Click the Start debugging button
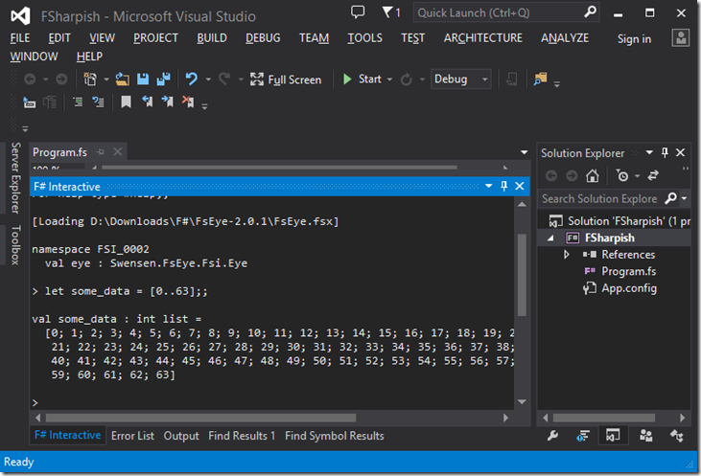The image size is (701, 476). click(x=362, y=79)
